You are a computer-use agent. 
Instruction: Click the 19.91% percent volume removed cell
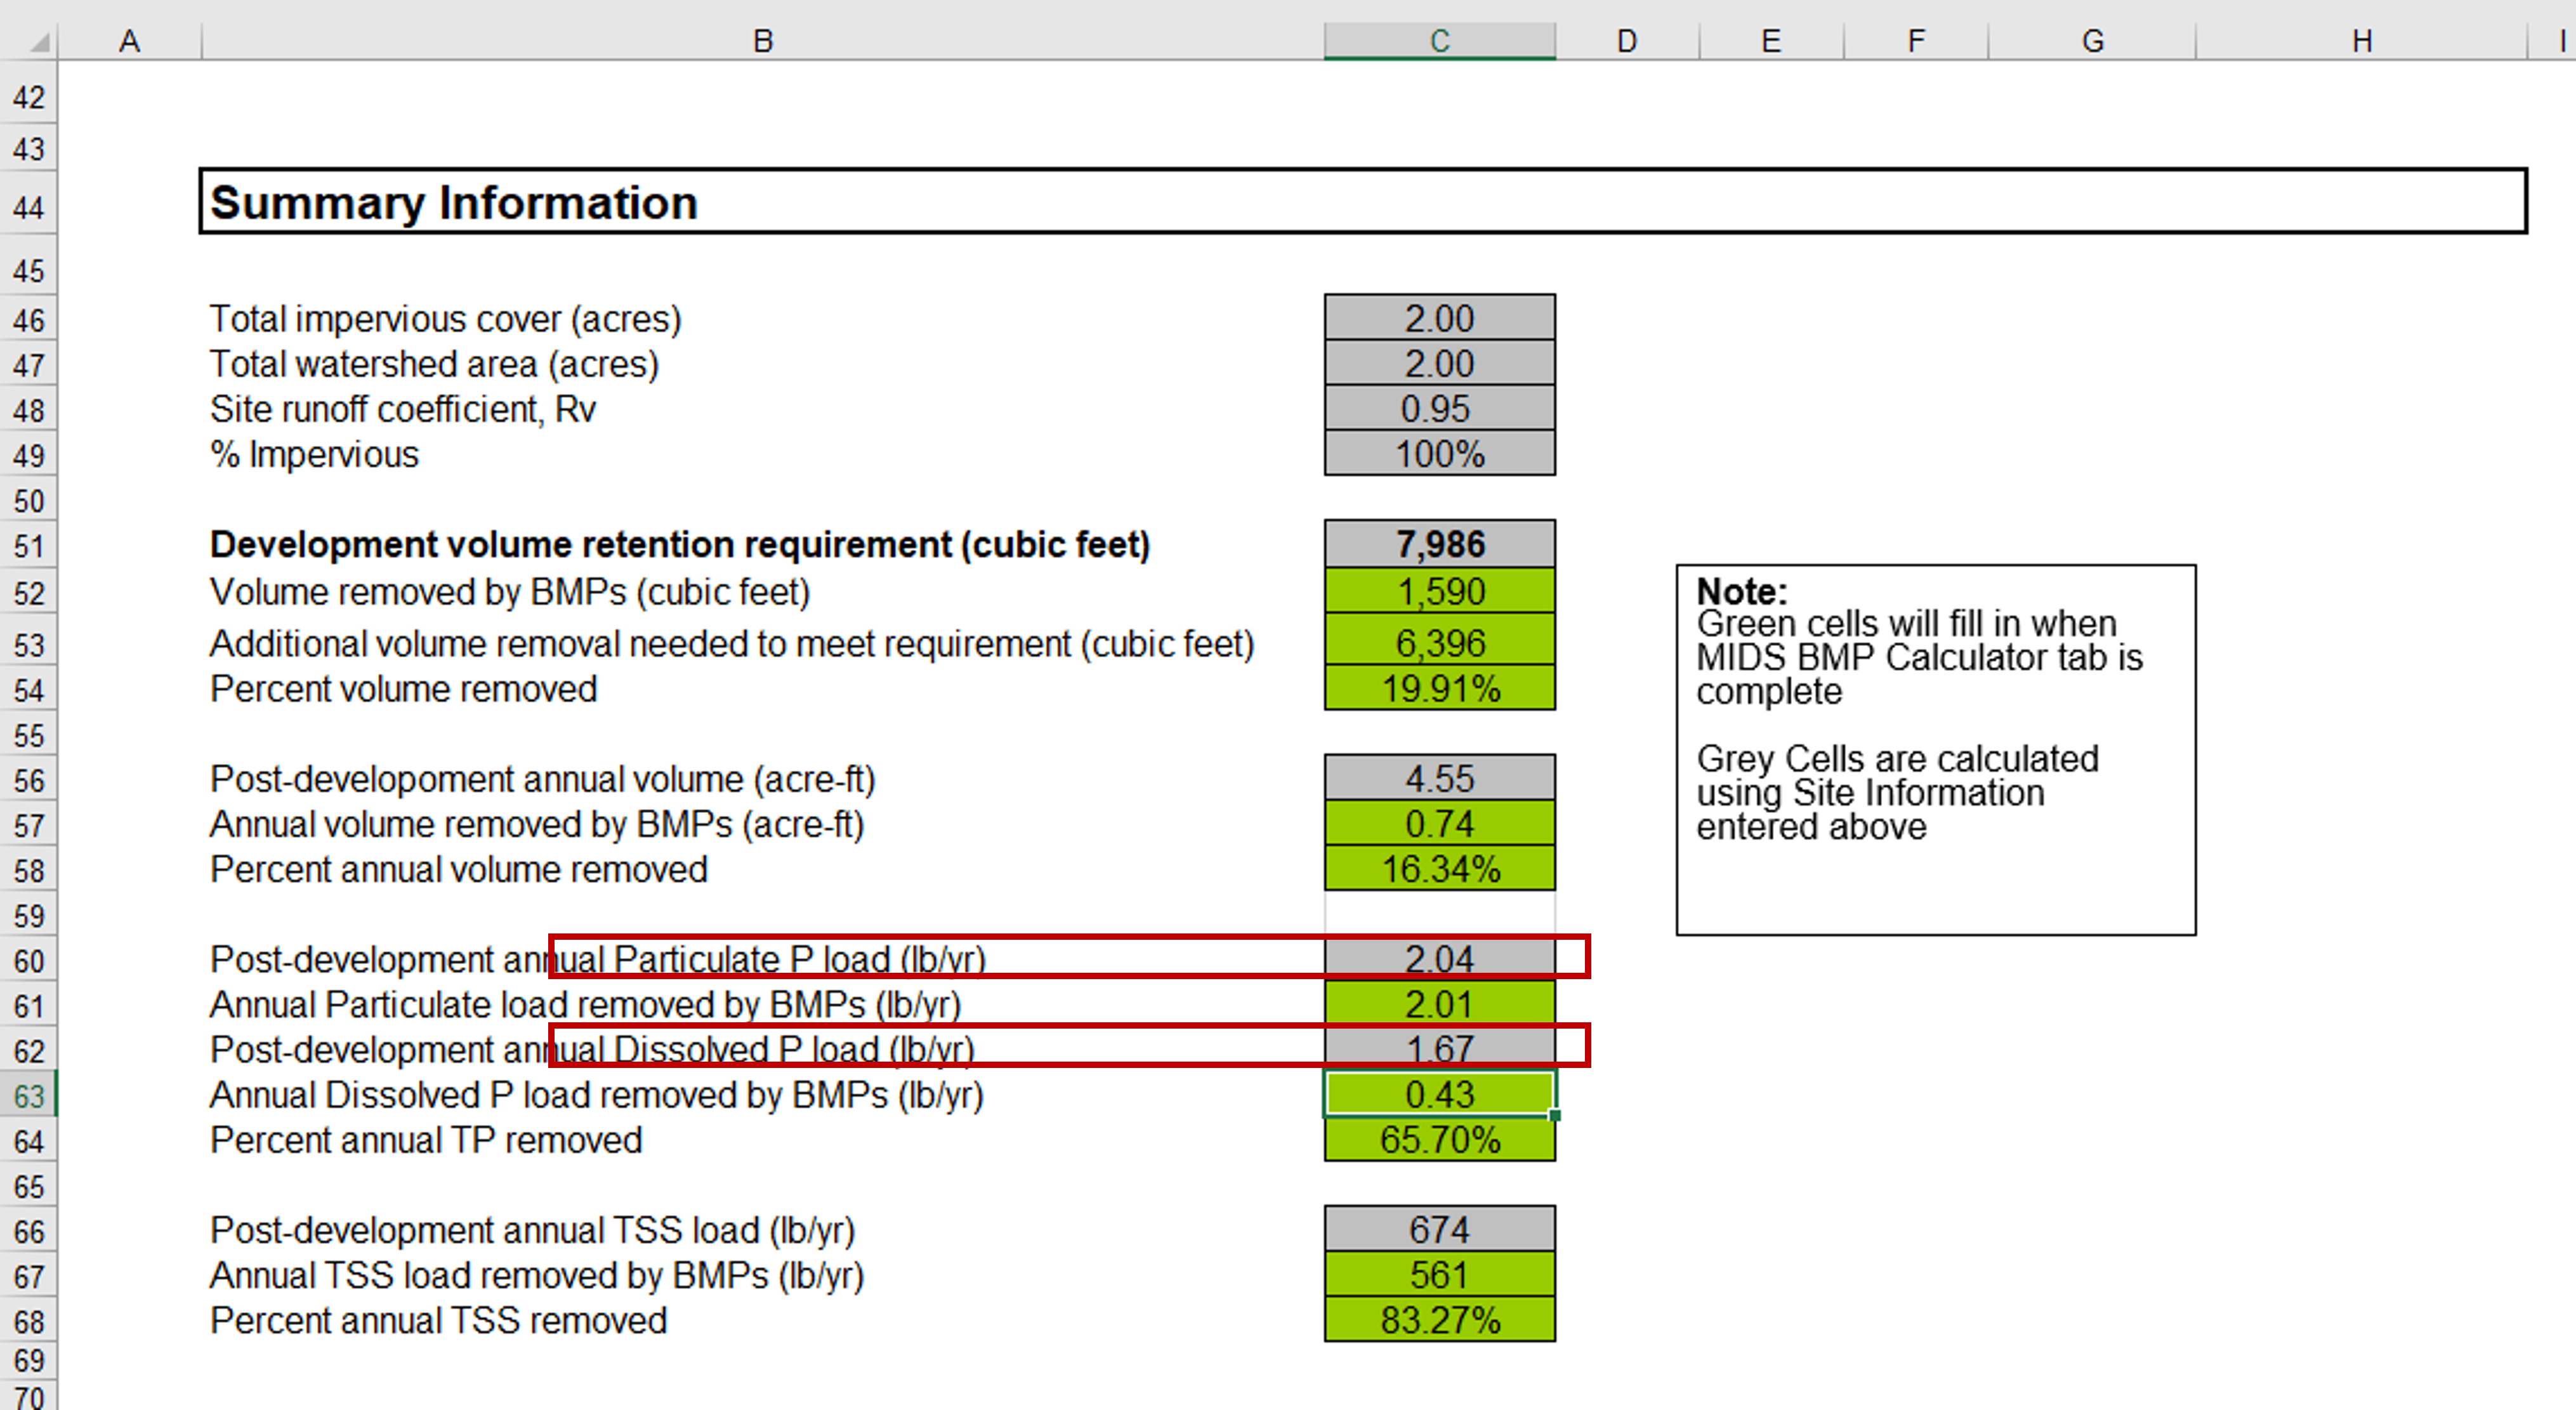coord(1439,688)
